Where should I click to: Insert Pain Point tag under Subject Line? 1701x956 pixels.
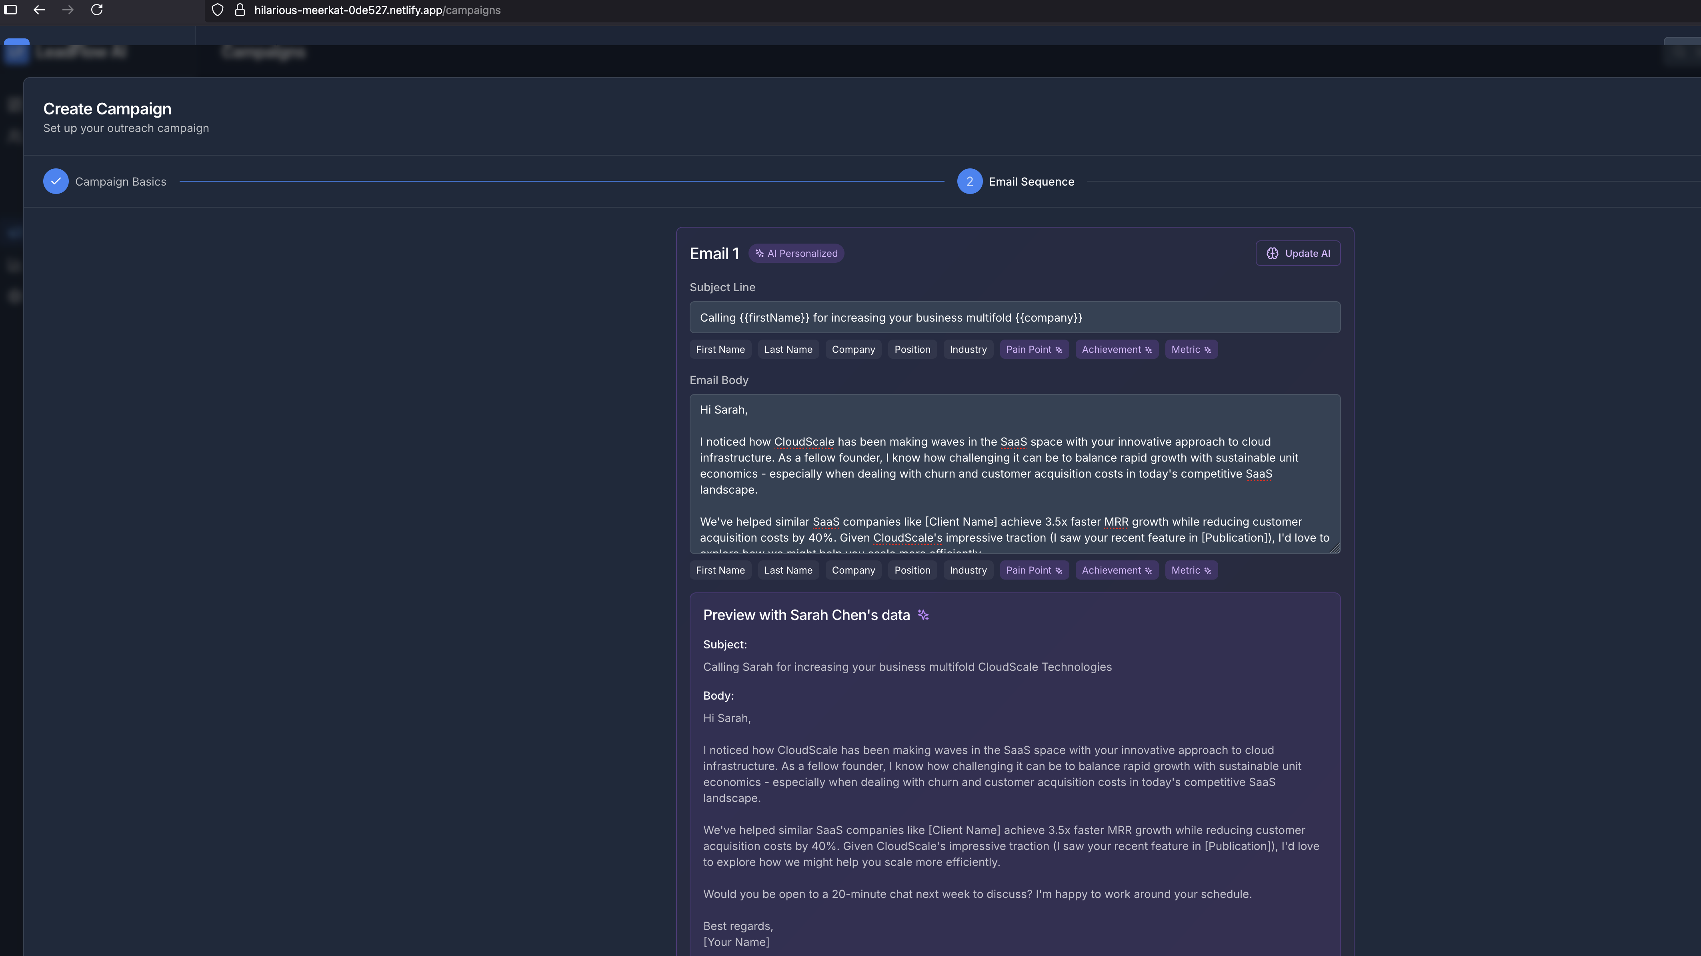click(1033, 350)
